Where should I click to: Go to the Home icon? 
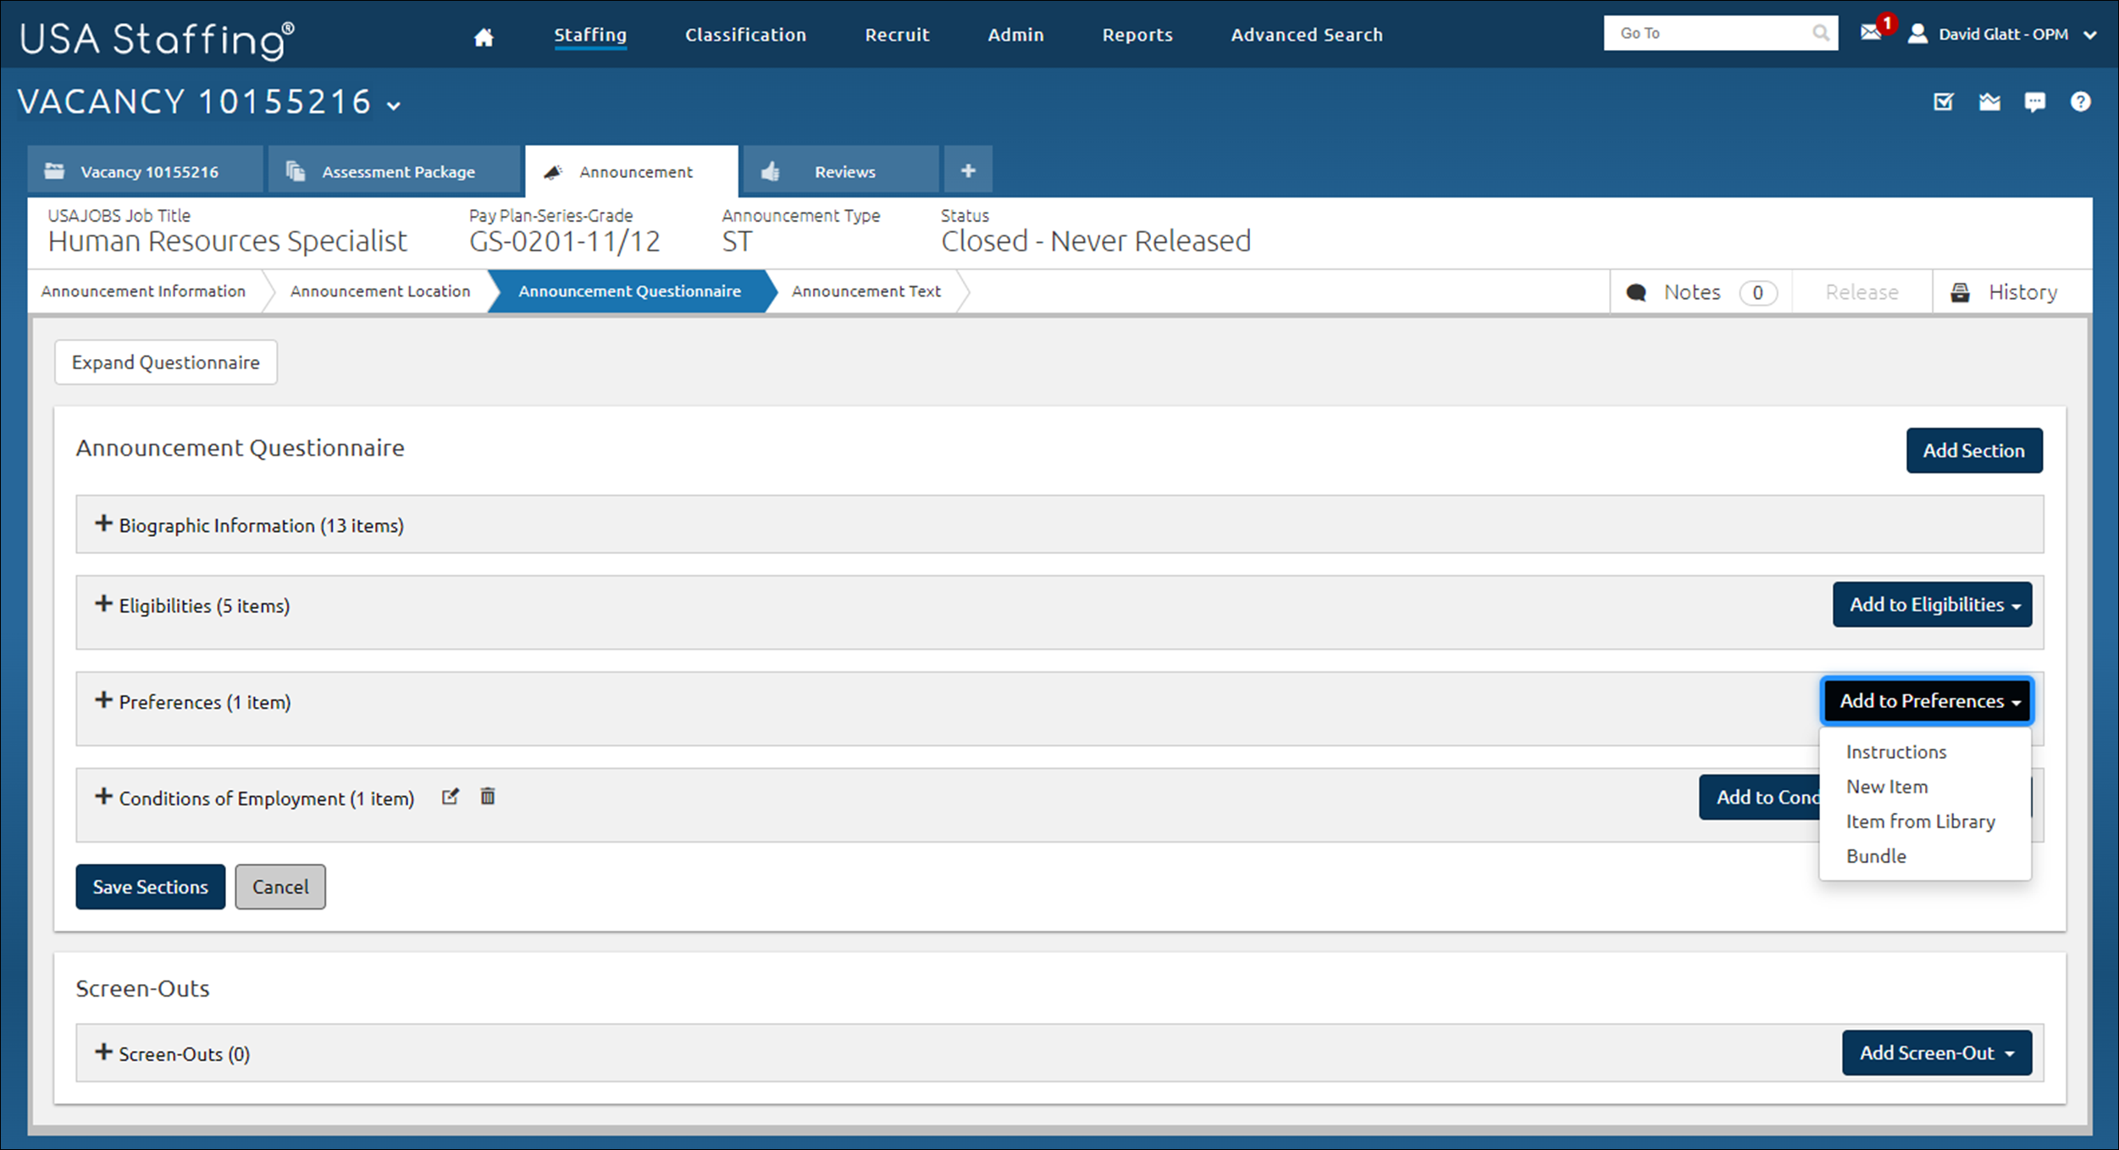[x=484, y=36]
